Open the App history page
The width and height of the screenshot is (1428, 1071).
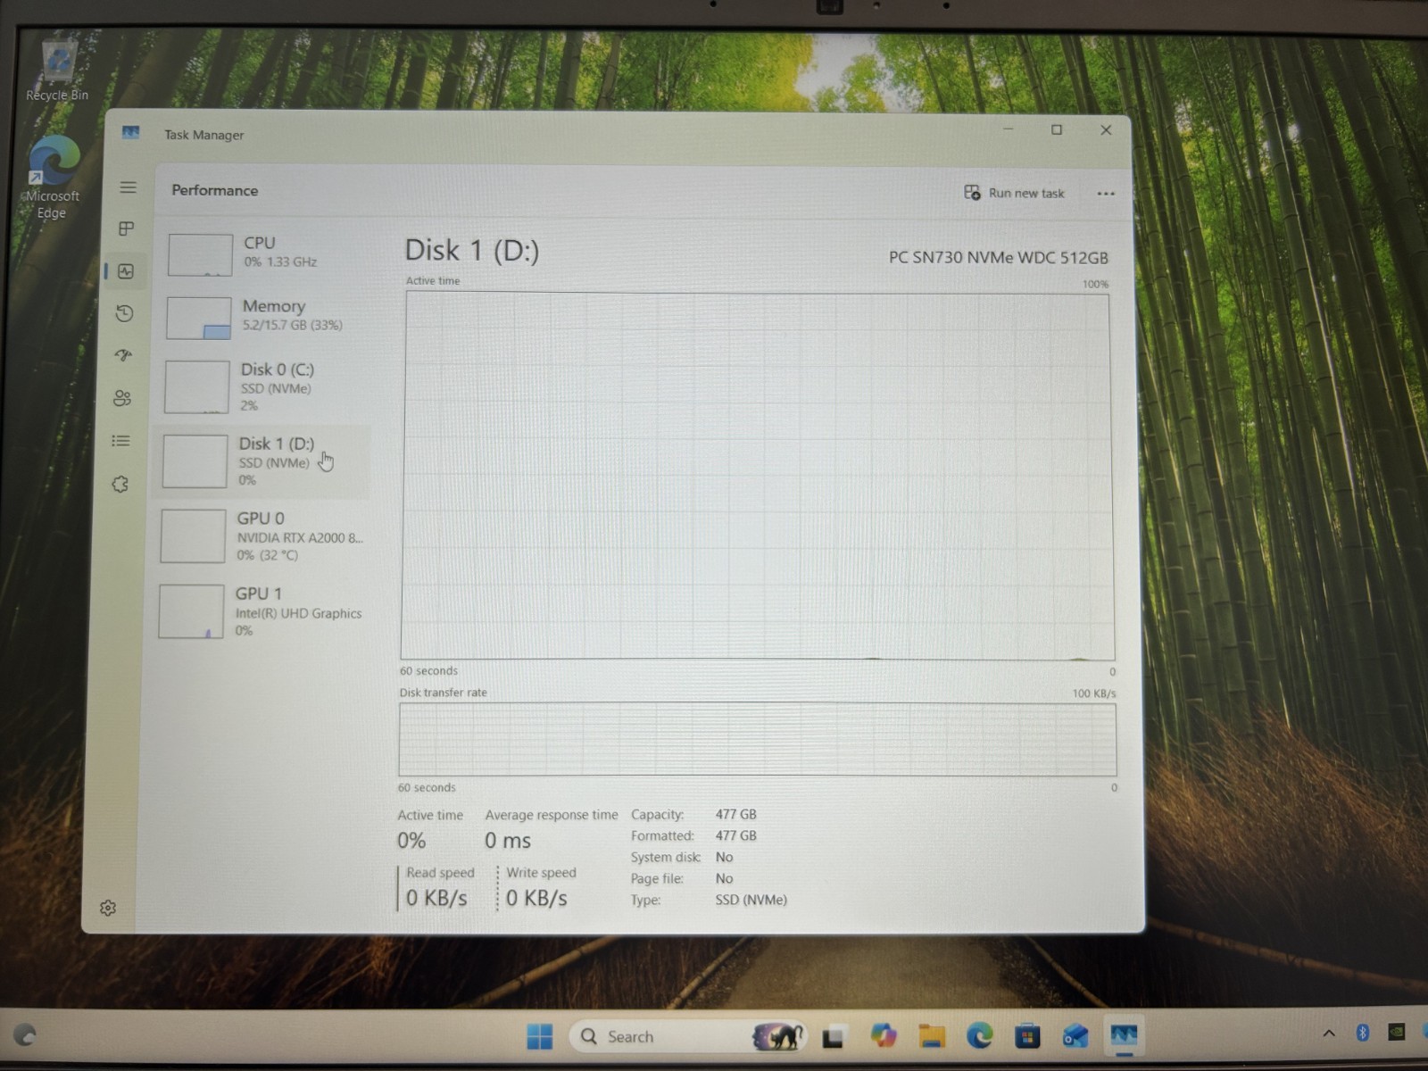point(125,313)
